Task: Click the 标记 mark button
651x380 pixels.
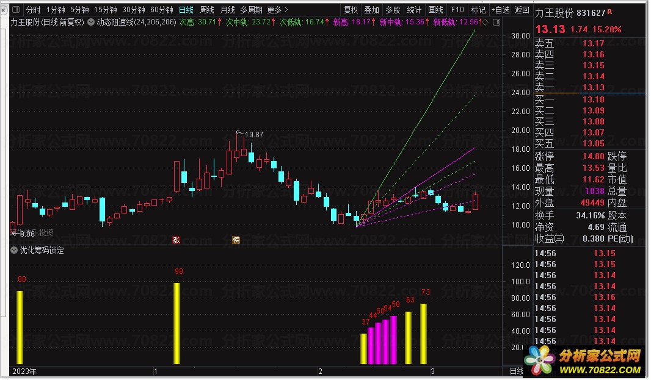Action: point(478,10)
